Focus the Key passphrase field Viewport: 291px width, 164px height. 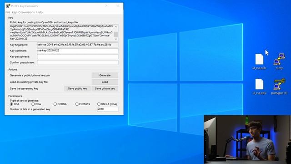78,56
